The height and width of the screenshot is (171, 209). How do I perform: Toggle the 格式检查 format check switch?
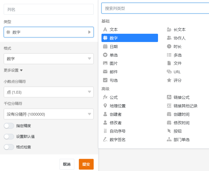click(x=9, y=147)
